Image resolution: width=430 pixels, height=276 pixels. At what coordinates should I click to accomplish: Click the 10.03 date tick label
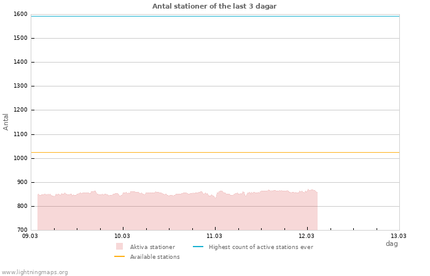(x=122, y=236)
